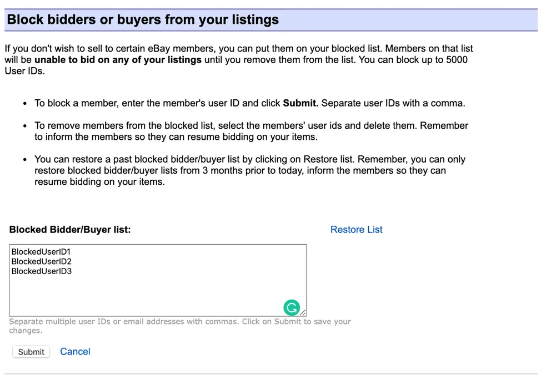Focus the Blocked Bidder/Buyer list text area
Image resolution: width=541 pixels, height=380 pixels.
[x=158, y=281]
